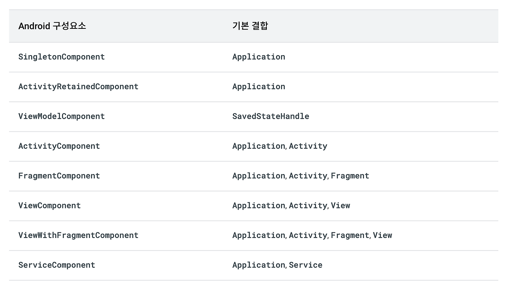512x294 pixels.
Task: Click "Fragment" binding in the ViewWithFragmentComponent row
Action: coord(350,235)
